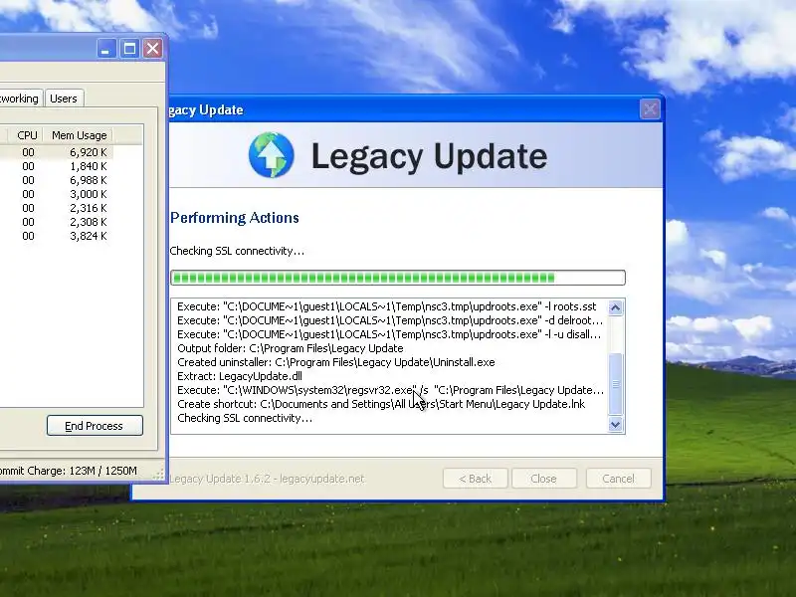Open the Networking tab in Task Manager
796x597 pixels.
[x=20, y=99]
